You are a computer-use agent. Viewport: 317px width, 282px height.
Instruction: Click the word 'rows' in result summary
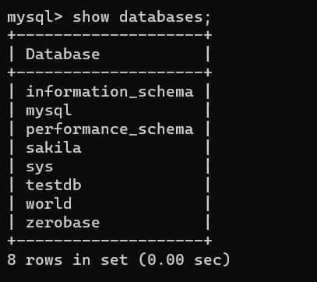(x=44, y=260)
